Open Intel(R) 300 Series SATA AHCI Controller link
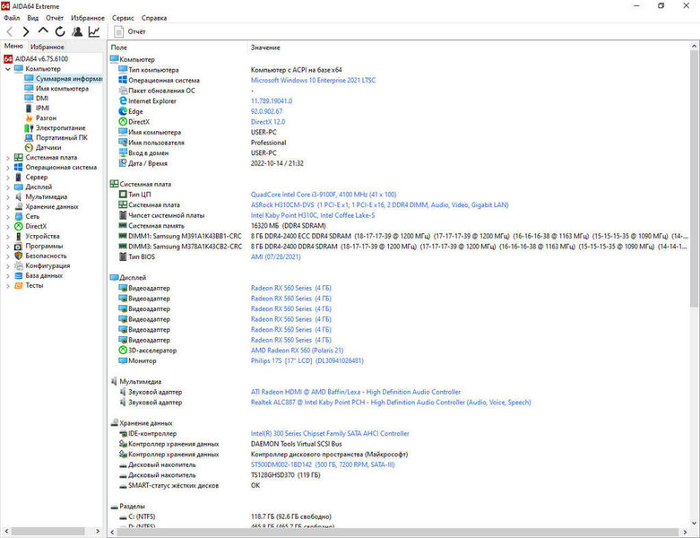700x538 pixels. (330, 433)
